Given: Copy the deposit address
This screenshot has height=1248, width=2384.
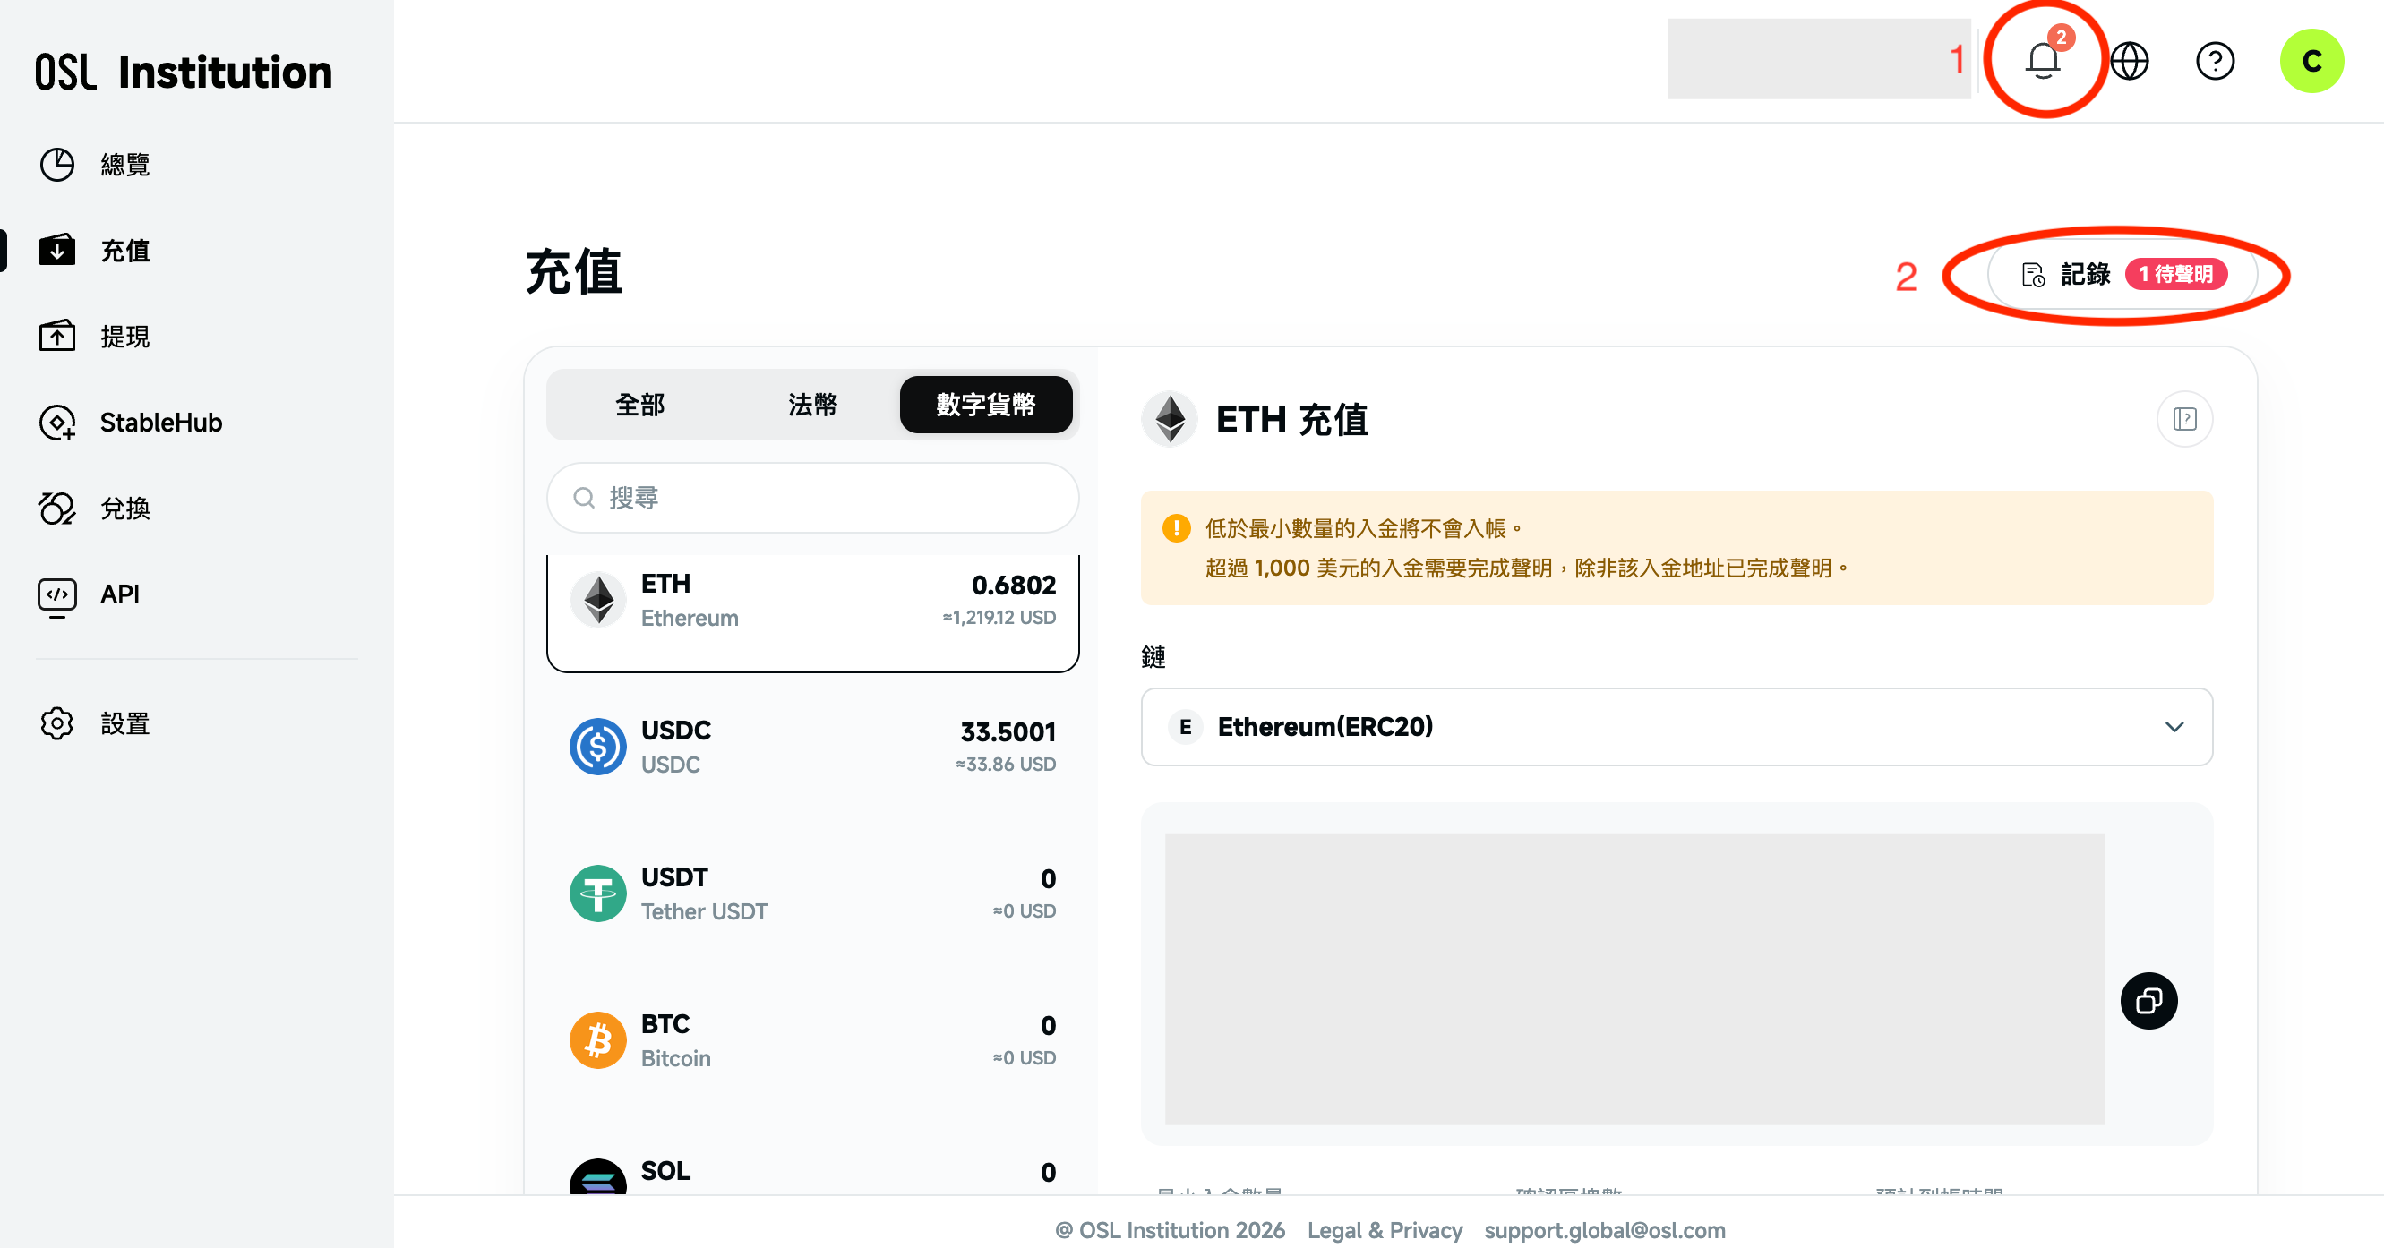Looking at the screenshot, I should click(2148, 1000).
